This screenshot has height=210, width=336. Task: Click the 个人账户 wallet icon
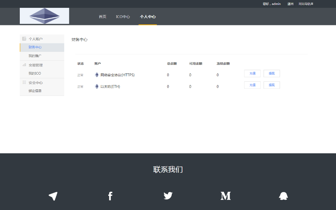(24, 39)
